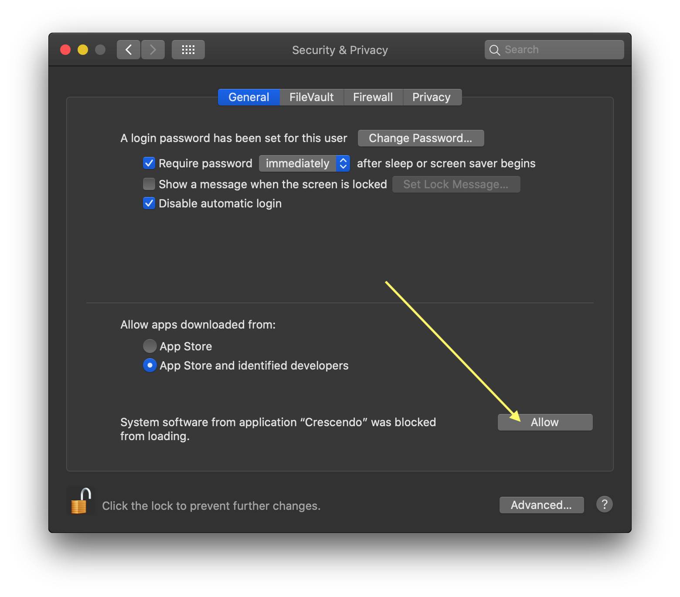
Task: Open Advanced security options
Action: click(541, 505)
